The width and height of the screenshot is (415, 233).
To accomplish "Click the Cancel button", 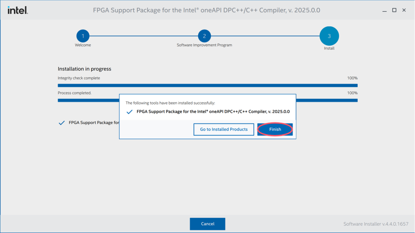I will click(207, 224).
